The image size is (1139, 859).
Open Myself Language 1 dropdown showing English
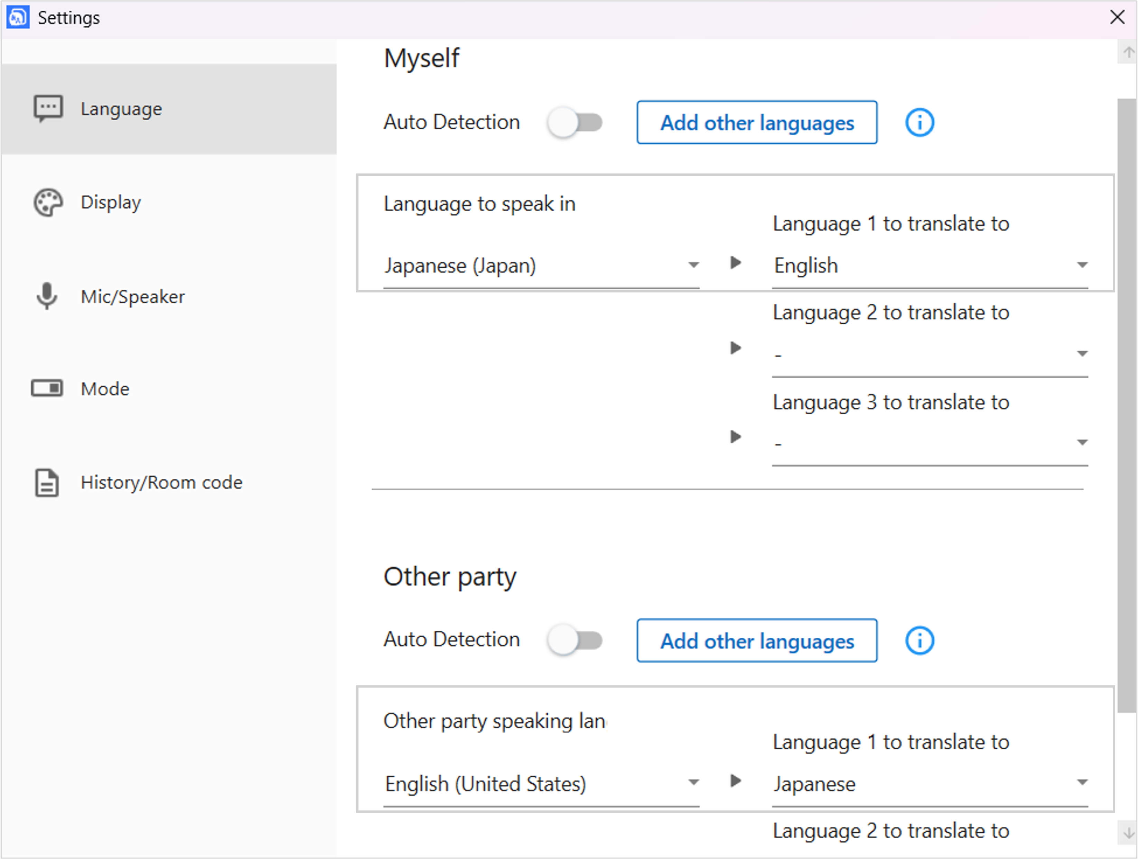pos(930,266)
